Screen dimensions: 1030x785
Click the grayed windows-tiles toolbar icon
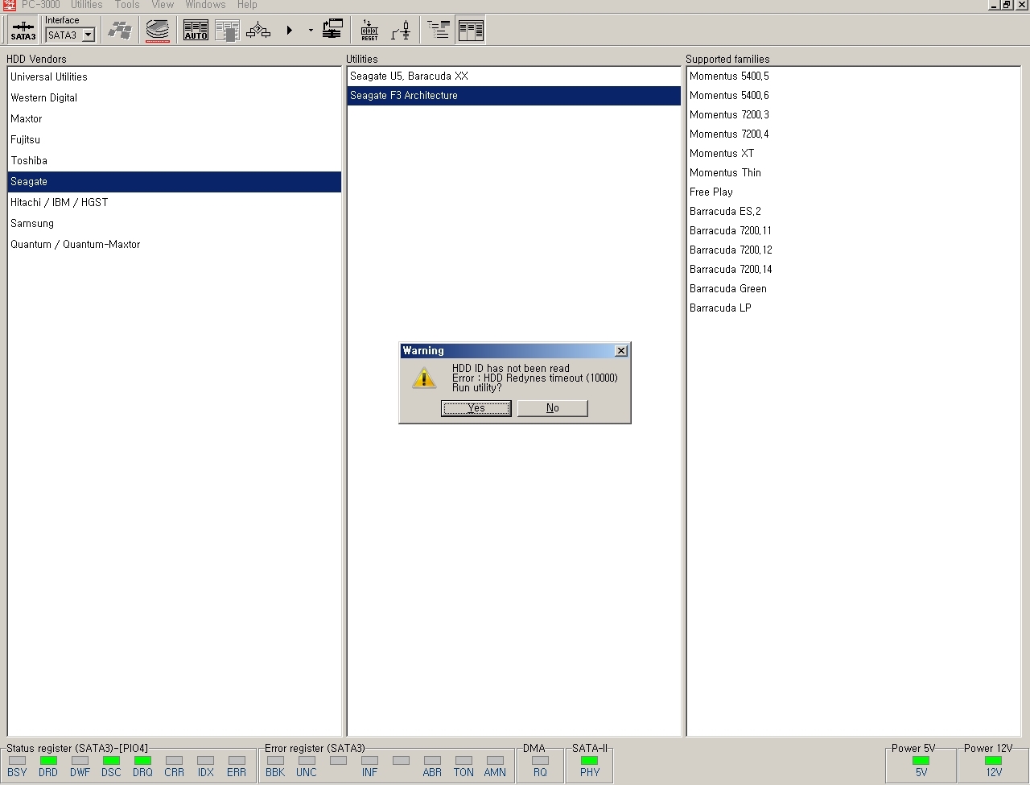pyautogui.click(x=120, y=31)
